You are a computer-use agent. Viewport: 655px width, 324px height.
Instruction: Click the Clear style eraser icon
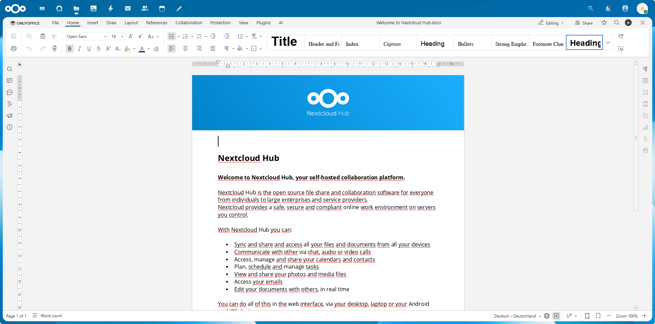pyautogui.click(x=156, y=49)
